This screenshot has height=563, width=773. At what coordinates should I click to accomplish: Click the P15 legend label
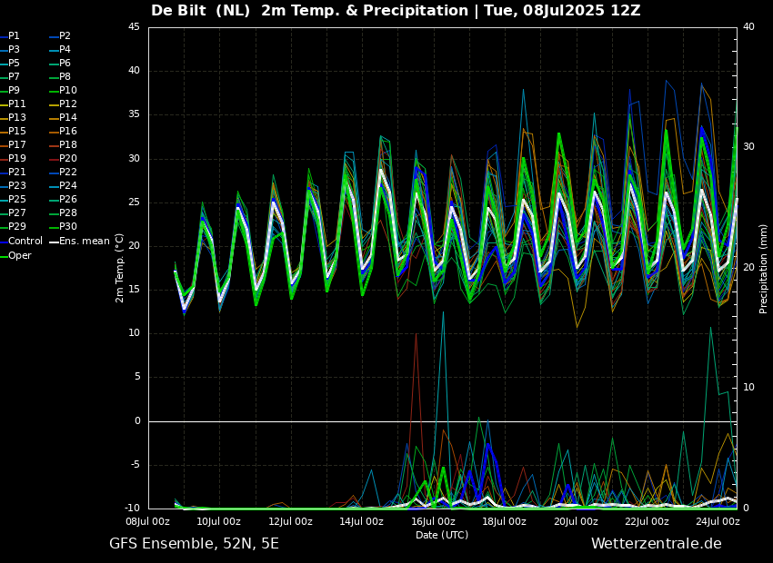[16, 132]
